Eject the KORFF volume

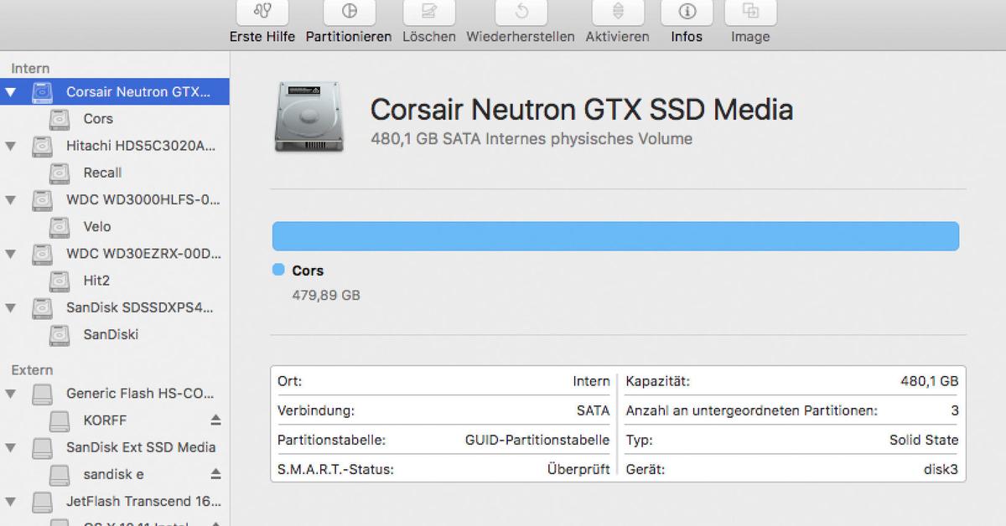[215, 420]
